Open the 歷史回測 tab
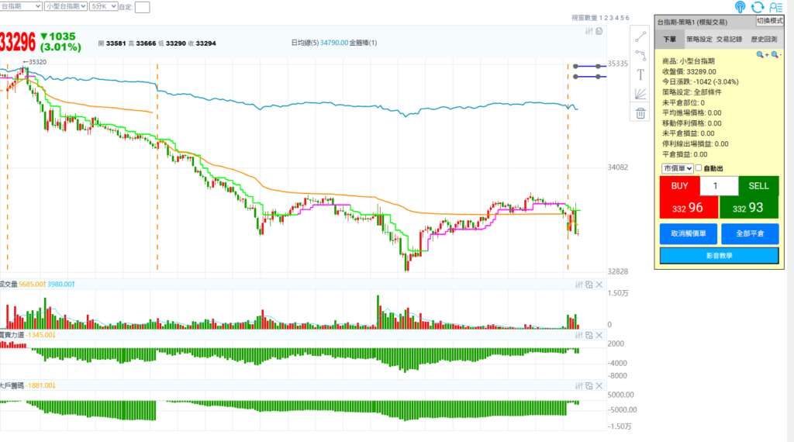Image resolution: width=794 pixels, height=442 pixels. coord(764,38)
